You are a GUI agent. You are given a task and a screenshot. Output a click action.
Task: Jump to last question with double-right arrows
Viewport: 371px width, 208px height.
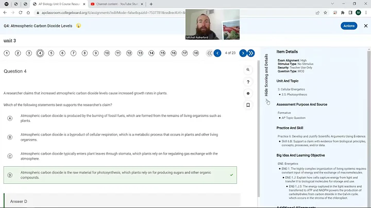(x=251, y=53)
